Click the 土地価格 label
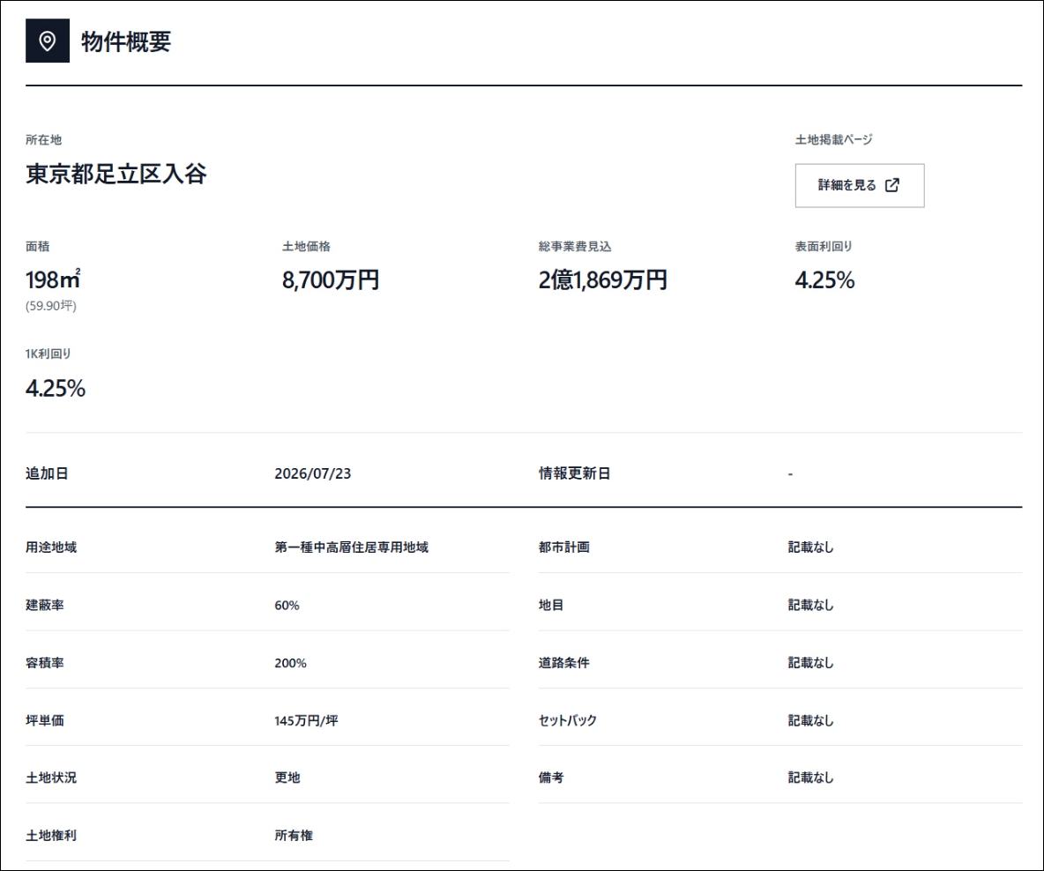Viewport: 1044px width, 871px height. point(306,247)
